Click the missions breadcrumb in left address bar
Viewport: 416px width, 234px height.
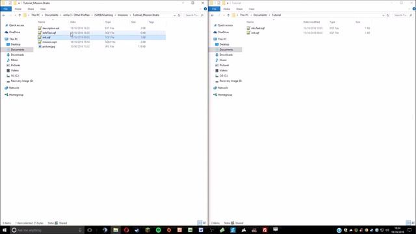(x=123, y=15)
